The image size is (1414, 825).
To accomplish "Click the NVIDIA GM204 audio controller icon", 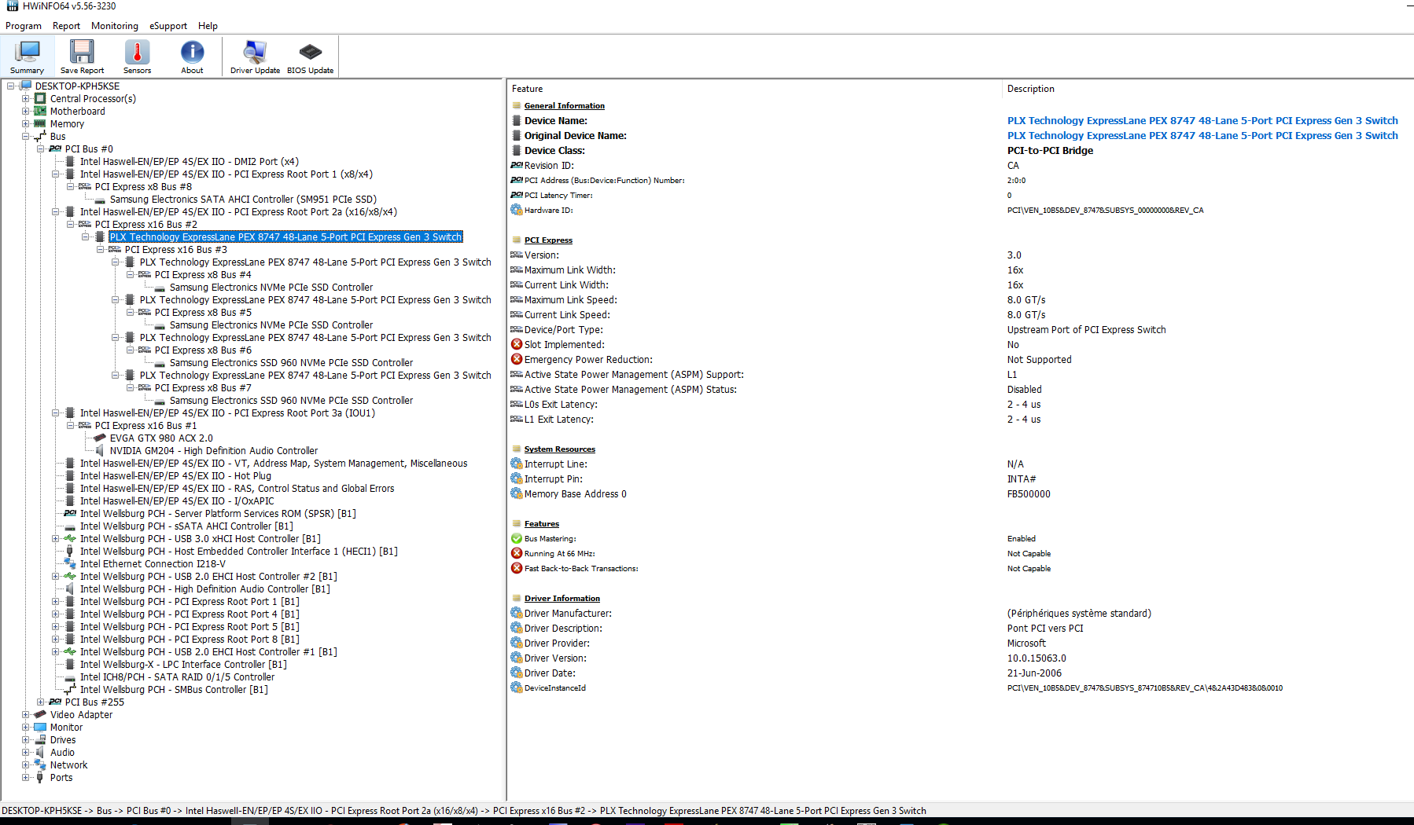I will point(100,451).
